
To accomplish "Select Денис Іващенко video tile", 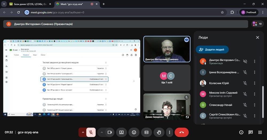I will 167,106.
